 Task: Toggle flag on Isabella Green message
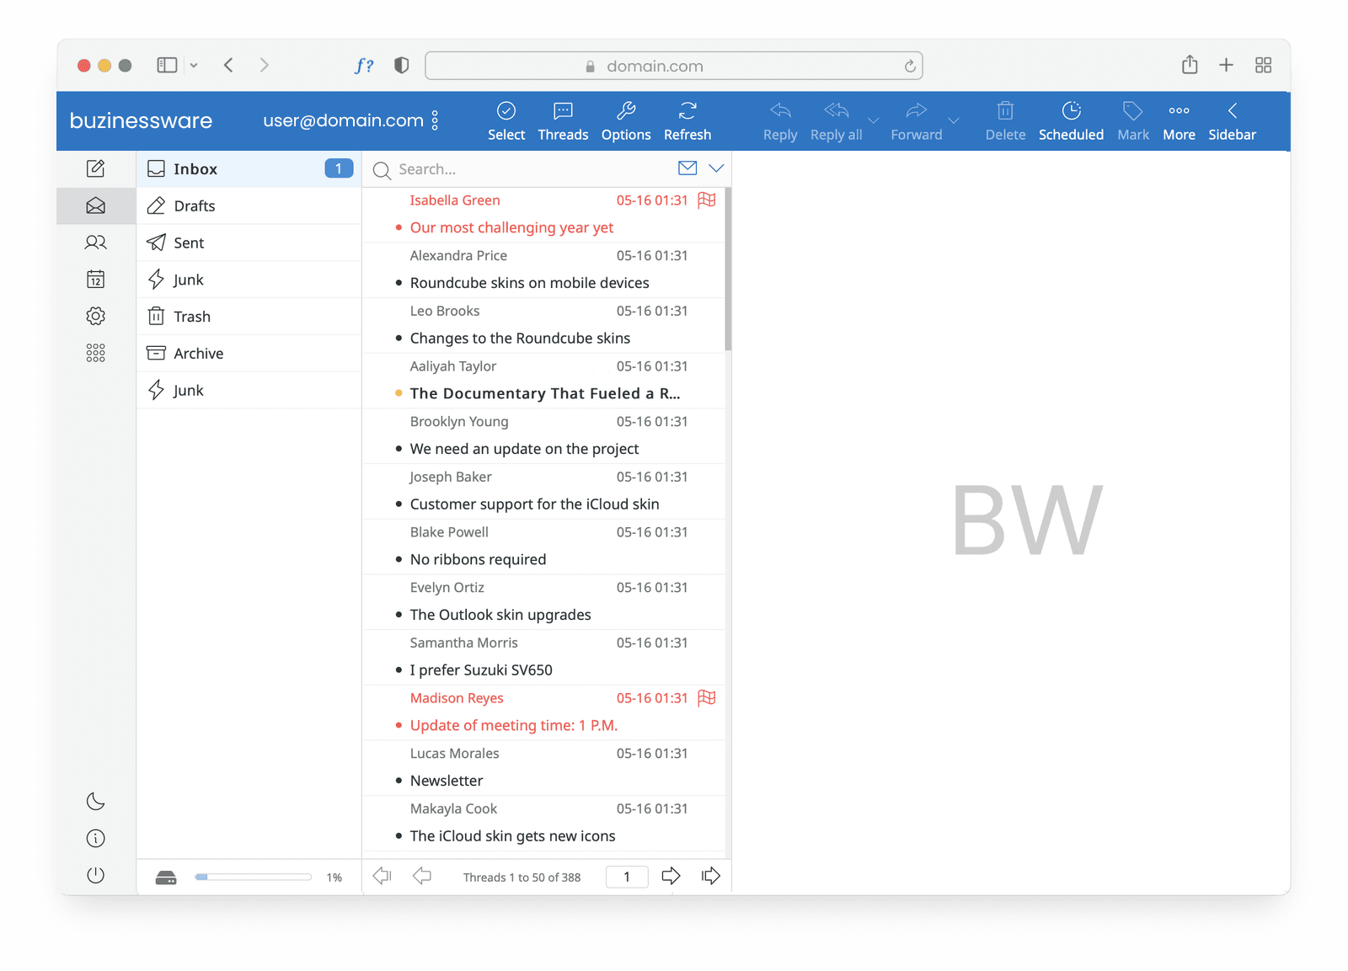(x=707, y=200)
